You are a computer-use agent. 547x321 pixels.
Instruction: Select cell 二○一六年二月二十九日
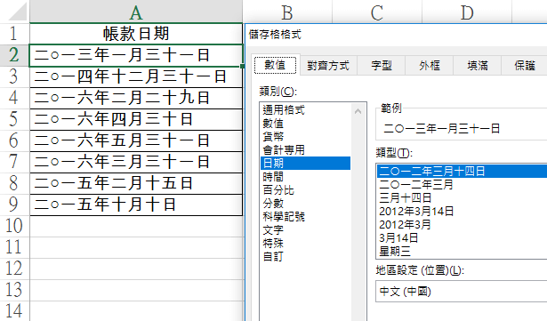click(136, 98)
